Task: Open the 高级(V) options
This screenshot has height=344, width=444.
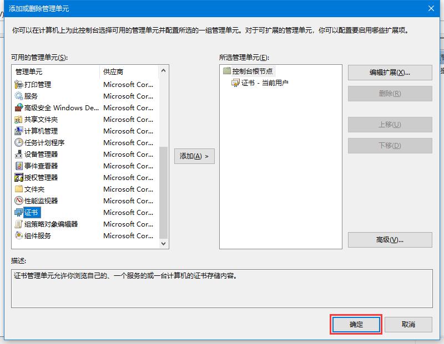Action: click(x=390, y=240)
